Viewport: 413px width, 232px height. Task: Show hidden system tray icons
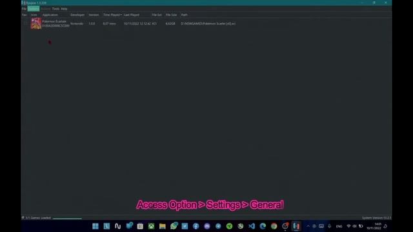tap(308, 226)
